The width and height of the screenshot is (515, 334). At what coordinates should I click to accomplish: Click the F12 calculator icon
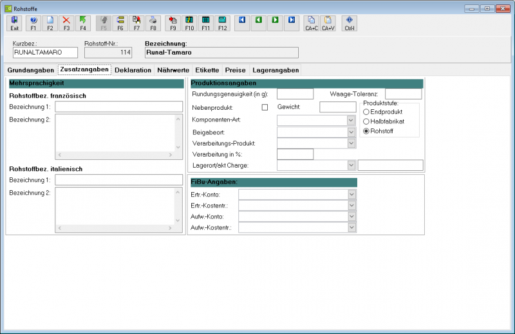coord(222,24)
